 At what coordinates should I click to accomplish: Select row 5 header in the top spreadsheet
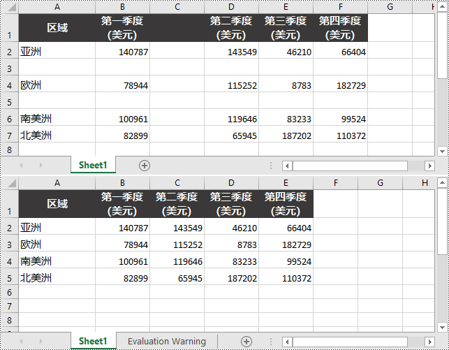10,102
